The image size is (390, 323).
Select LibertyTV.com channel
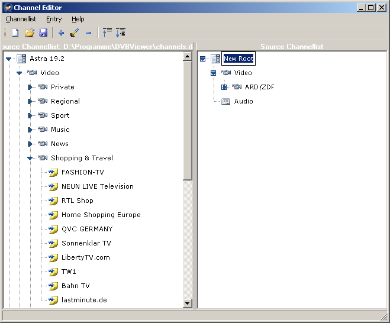(x=86, y=257)
